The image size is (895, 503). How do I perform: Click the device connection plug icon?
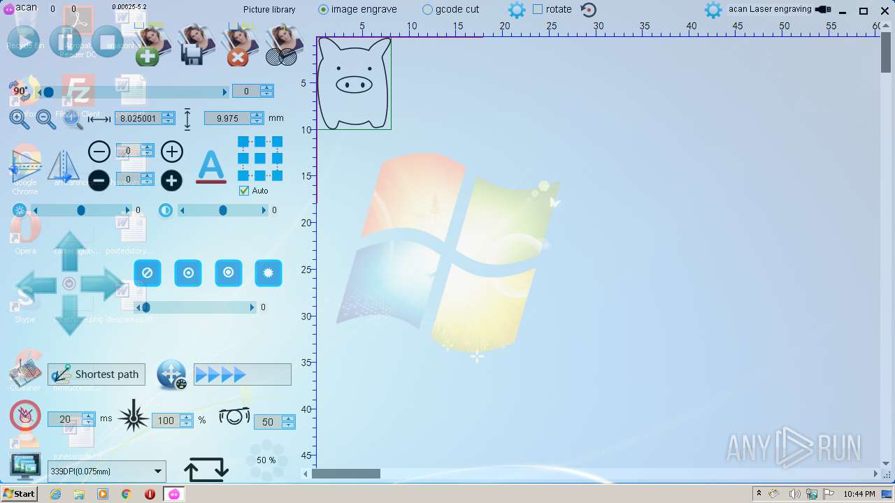click(x=823, y=10)
